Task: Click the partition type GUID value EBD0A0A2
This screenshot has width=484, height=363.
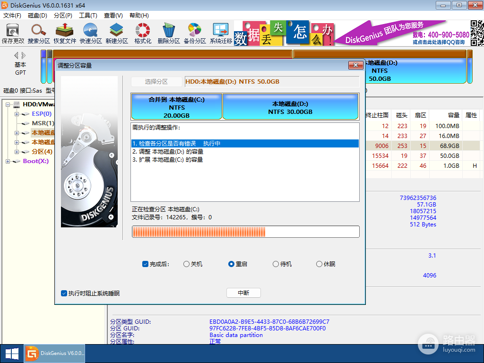Action: [x=269, y=321]
